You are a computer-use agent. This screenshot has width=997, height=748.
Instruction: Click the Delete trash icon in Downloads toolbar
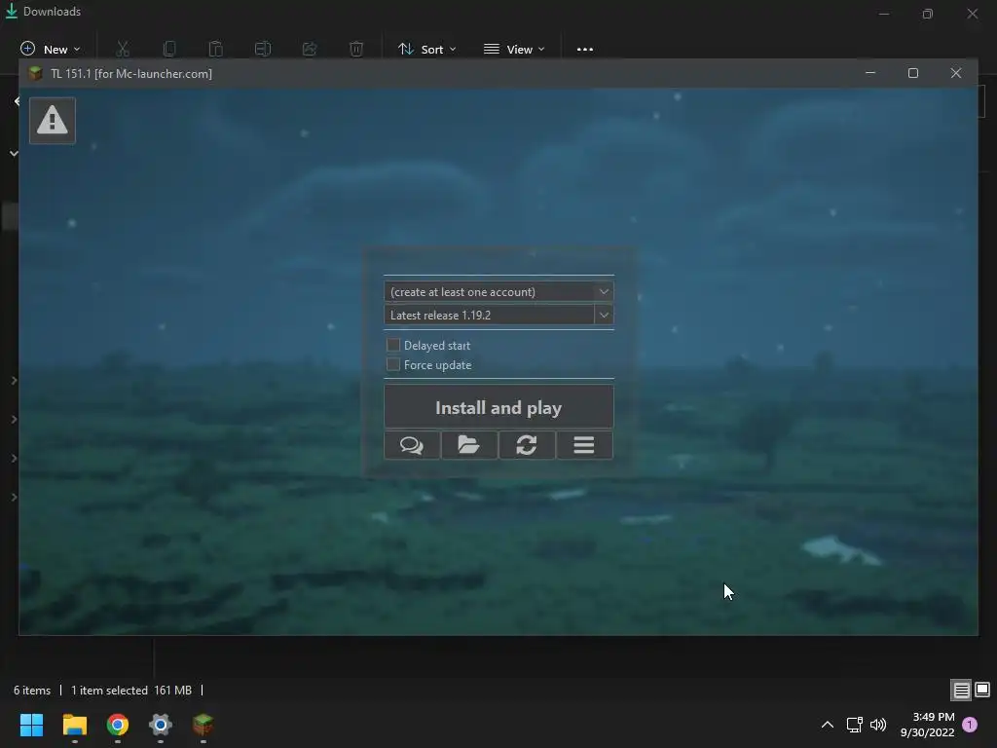pyautogui.click(x=356, y=49)
